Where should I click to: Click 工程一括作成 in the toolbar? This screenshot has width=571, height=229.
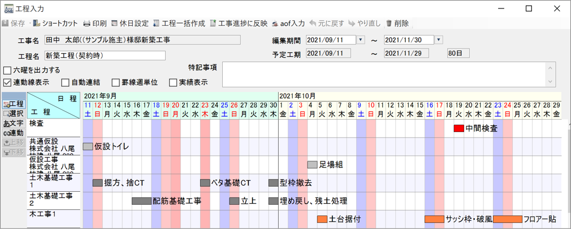click(179, 24)
